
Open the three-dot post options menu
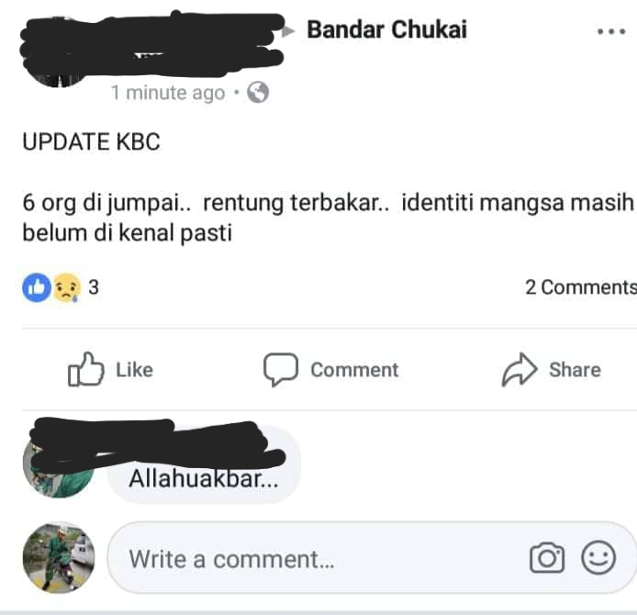pyautogui.click(x=611, y=31)
